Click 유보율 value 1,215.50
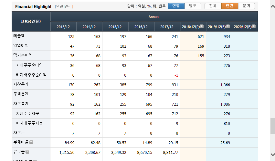Image resolution: width=275 pixels, height=161 pixels. click(x=67, y=152)
